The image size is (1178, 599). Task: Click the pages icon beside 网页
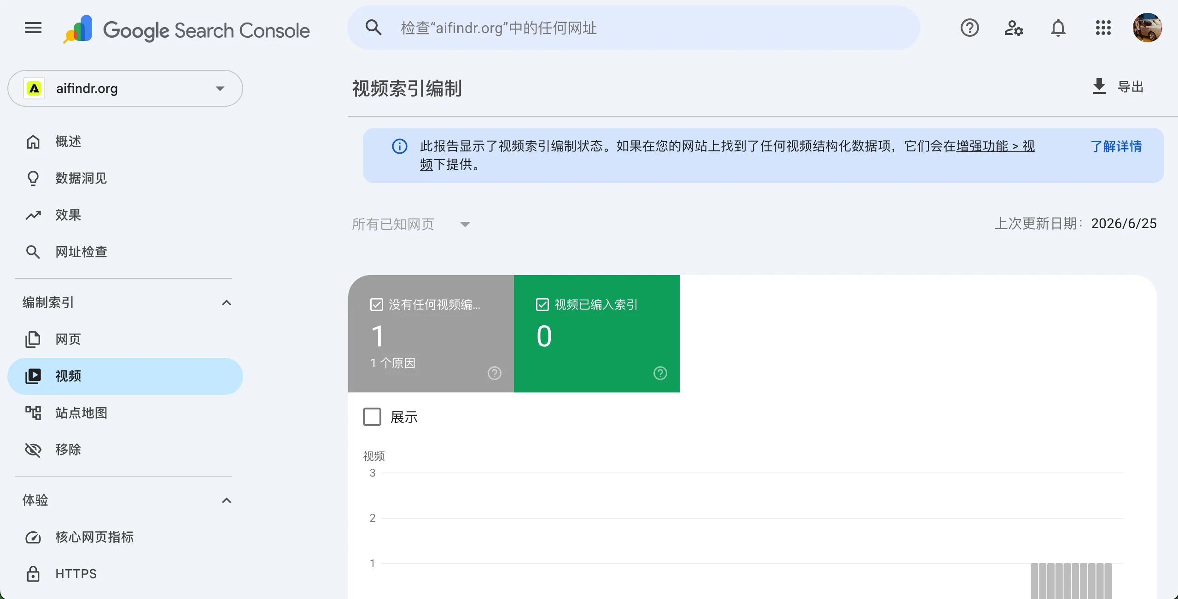point(33,340)
